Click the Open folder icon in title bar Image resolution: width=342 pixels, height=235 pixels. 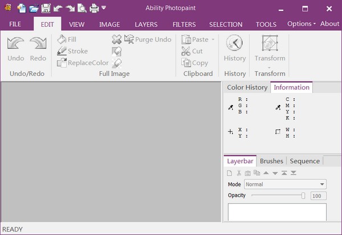coord(34,8)
